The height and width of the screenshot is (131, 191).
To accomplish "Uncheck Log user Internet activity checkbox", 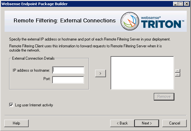I will click(11, 105).
